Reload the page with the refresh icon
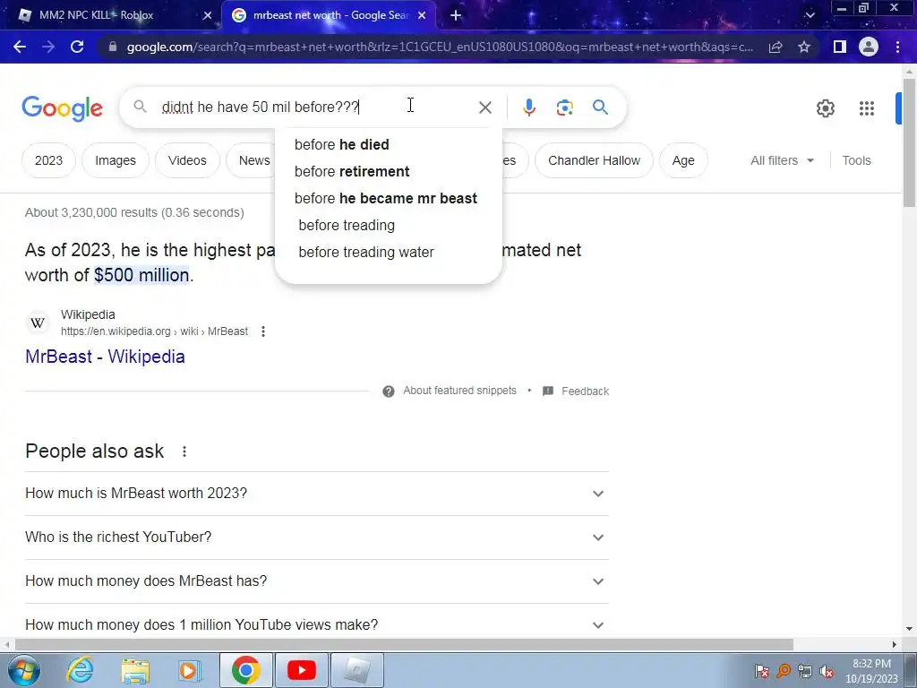 (x=77, y=47)
